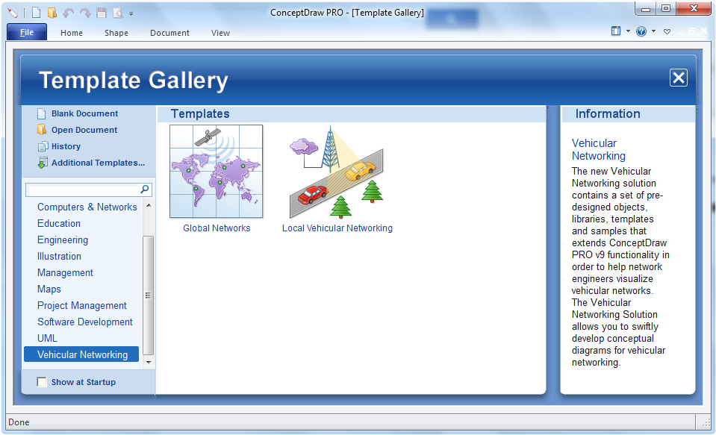Select the Software Development category
This screenshot has width=716, height=435.
click(85, 322)
